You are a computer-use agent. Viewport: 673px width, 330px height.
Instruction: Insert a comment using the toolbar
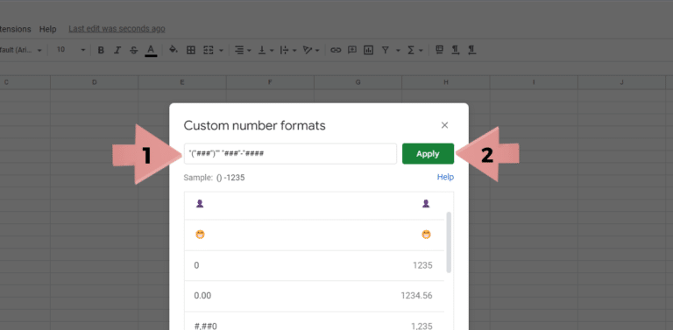(x=352, y=50)
